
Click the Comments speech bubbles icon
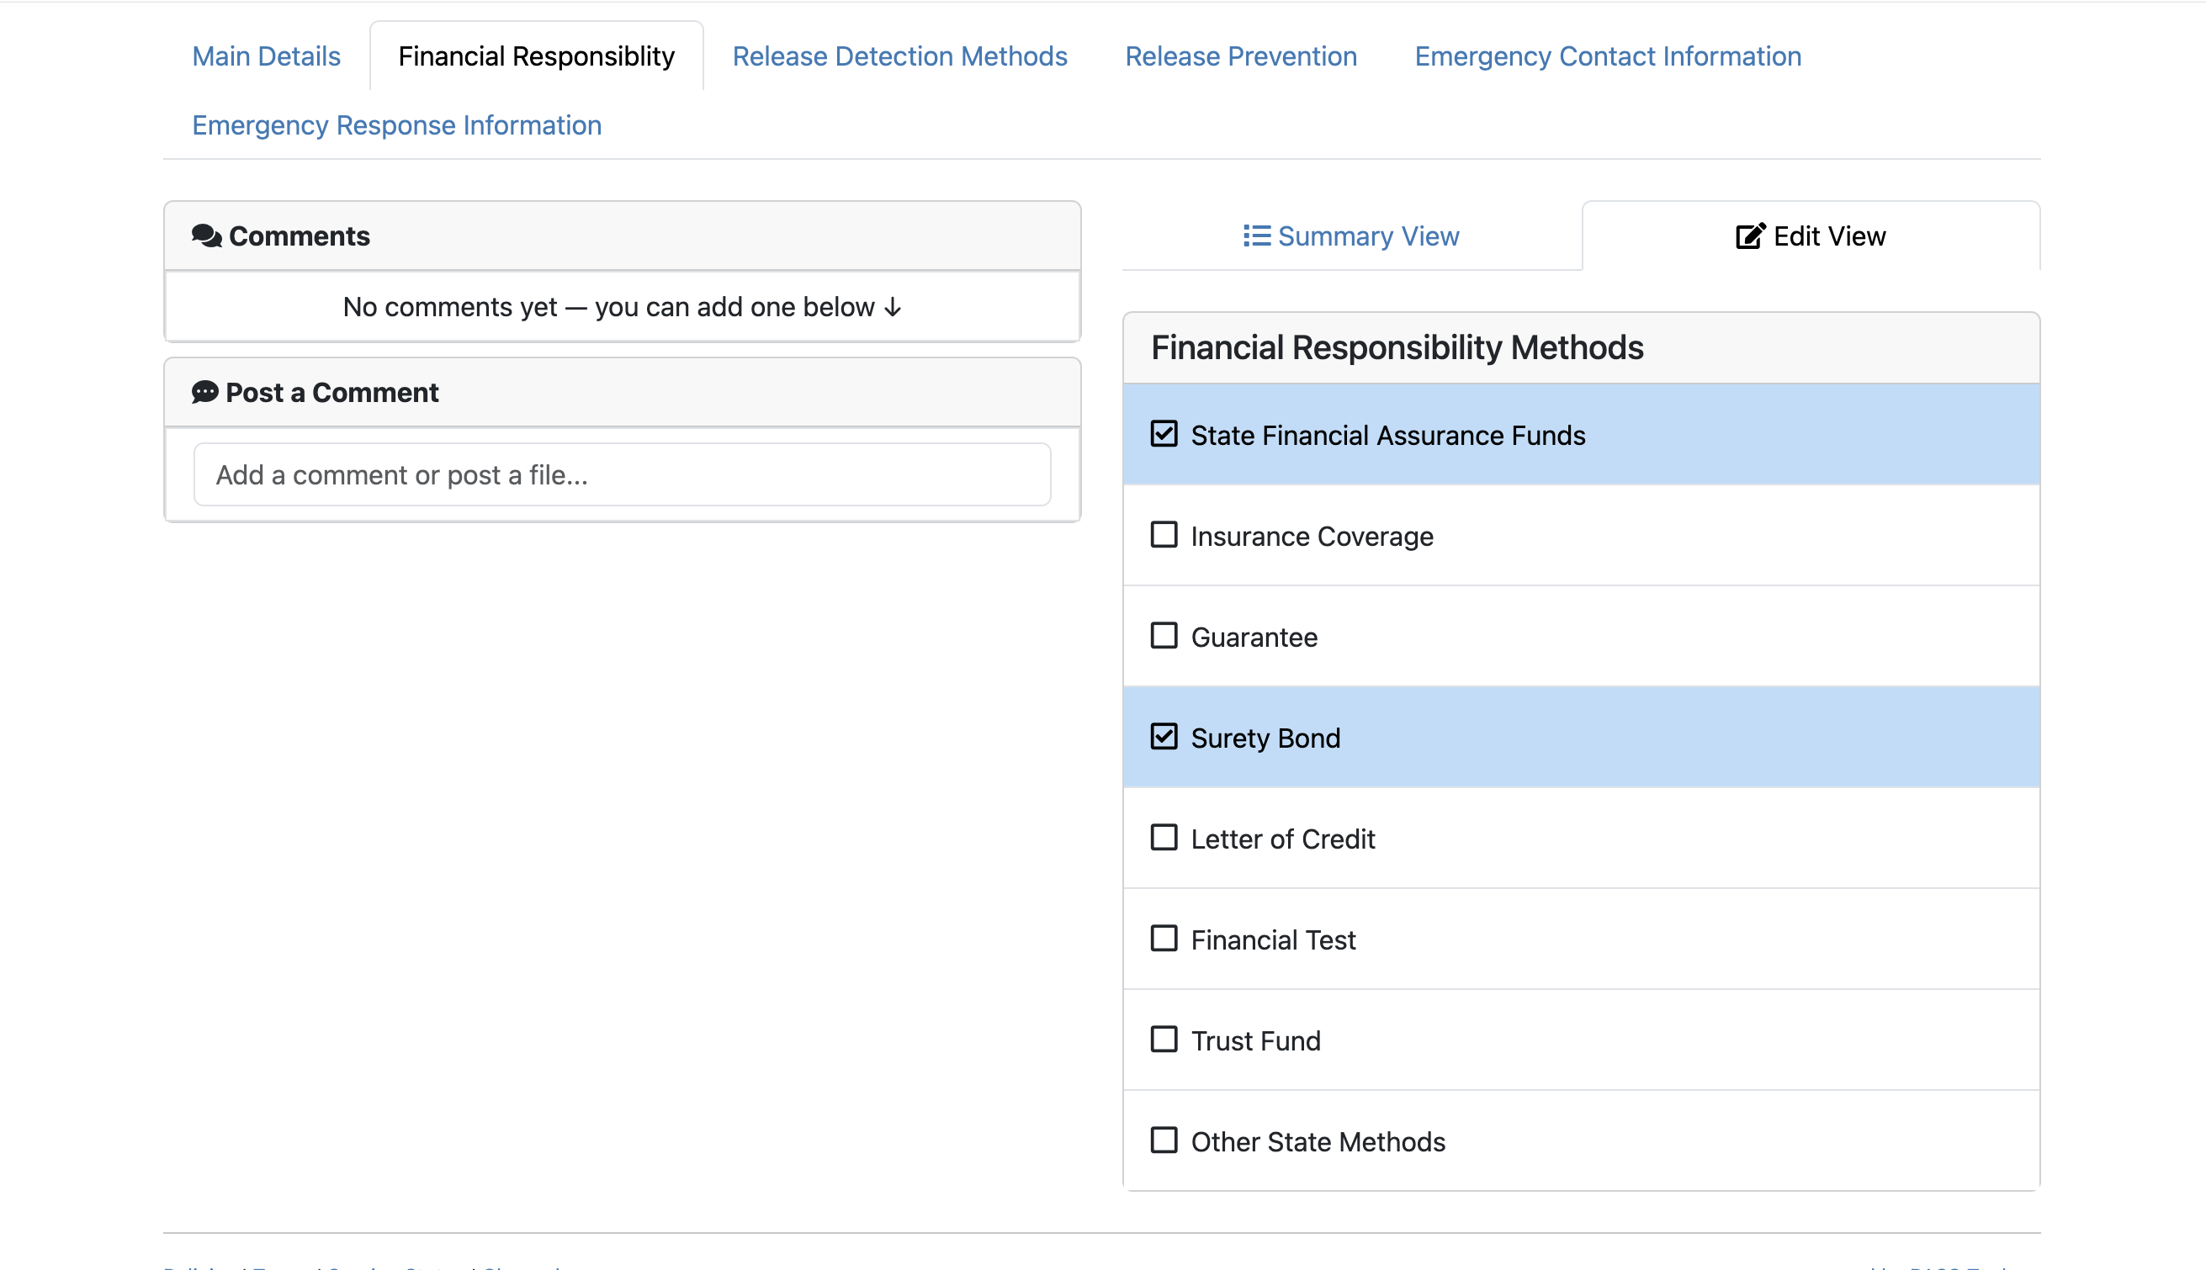coord(207,235)
